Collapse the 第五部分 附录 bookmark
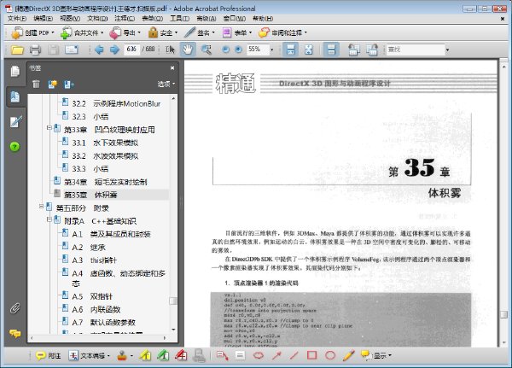 (41, 207)
